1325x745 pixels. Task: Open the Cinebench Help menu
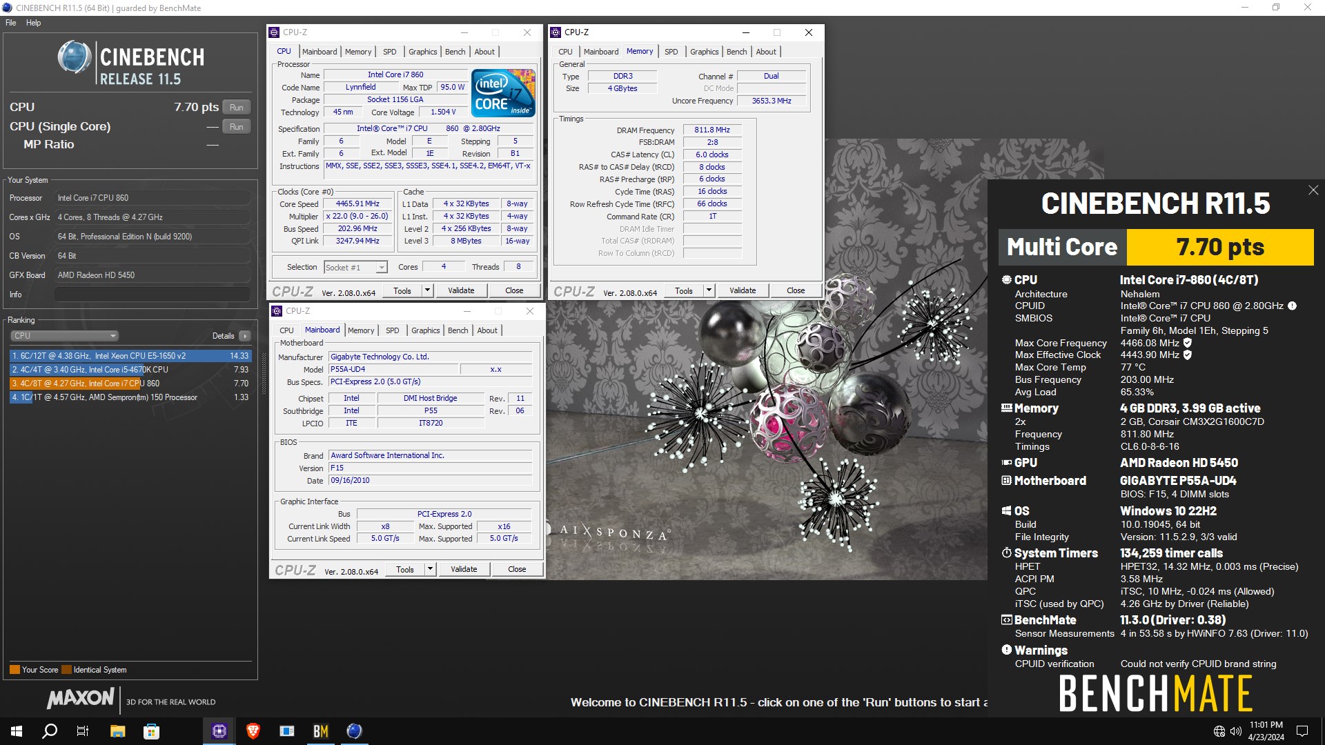point(33,23)
